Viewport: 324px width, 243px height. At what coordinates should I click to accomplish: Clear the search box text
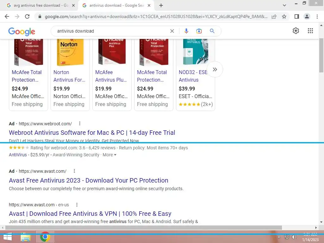[172, 31]
